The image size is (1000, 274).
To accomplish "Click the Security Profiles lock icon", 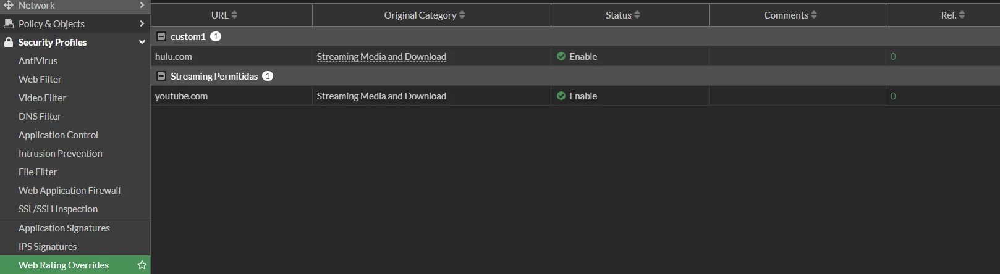I will tap(9, 42).
